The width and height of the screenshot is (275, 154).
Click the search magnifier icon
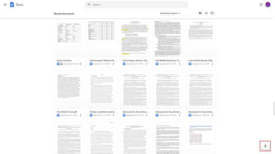tap(89, 5)
